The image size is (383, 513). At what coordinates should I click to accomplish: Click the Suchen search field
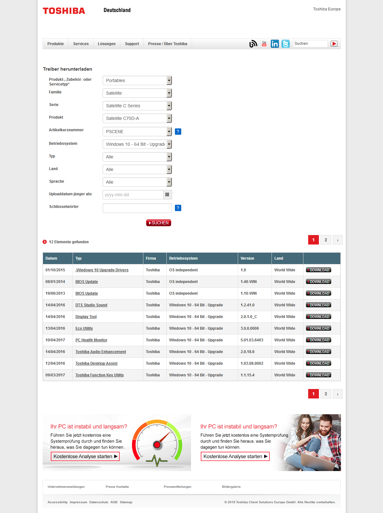[x=310, y=44]
